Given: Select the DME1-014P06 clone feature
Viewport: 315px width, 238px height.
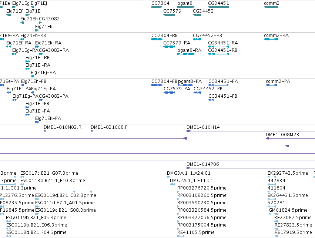Looking at the screenshot, I should click(251, 168).
